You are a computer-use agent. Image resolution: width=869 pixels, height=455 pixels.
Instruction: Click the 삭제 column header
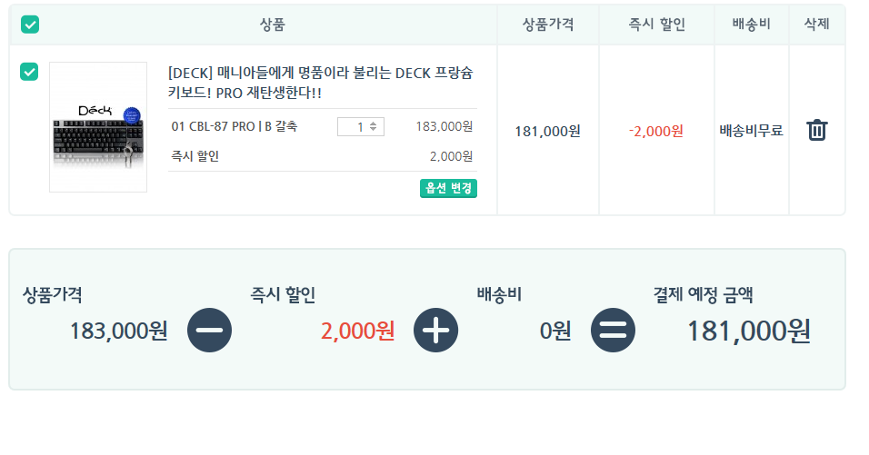[817, 25]
